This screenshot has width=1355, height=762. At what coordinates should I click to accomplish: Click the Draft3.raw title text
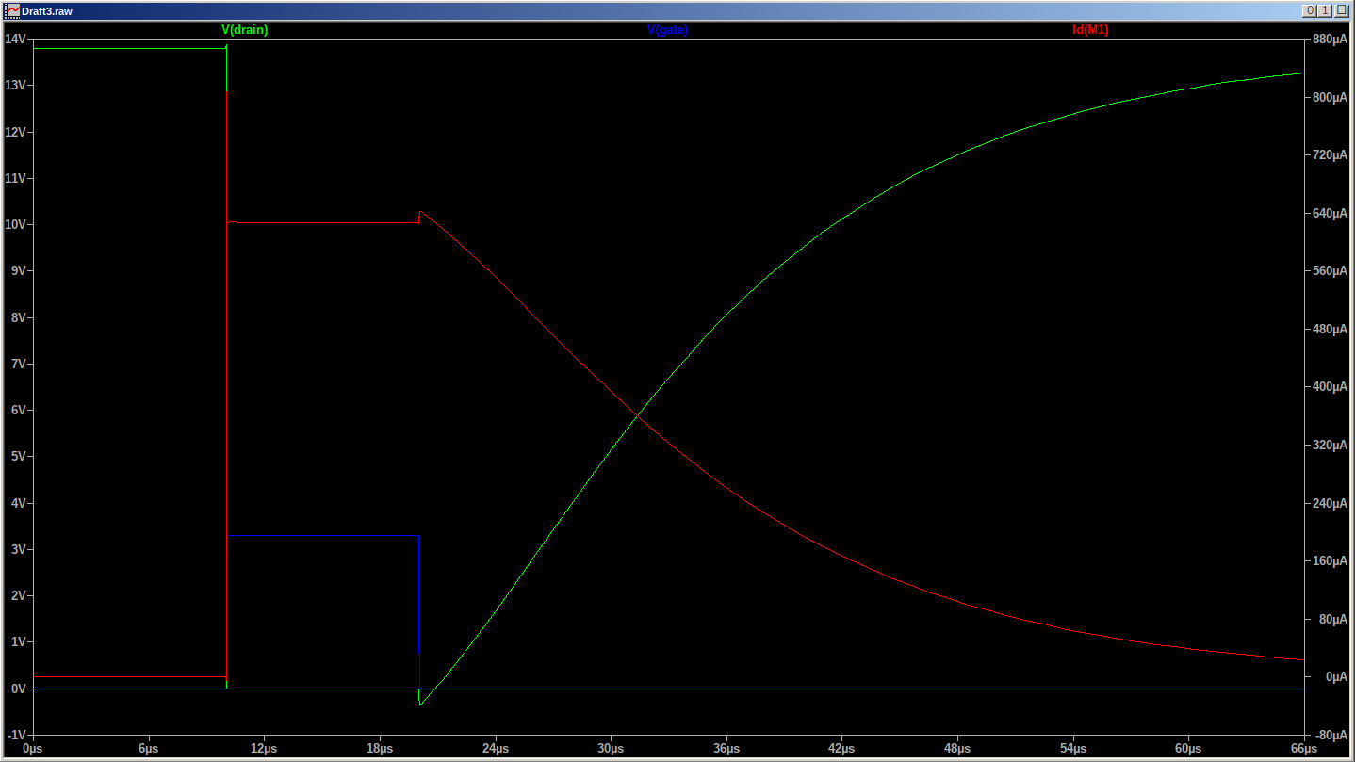(47, 11)
